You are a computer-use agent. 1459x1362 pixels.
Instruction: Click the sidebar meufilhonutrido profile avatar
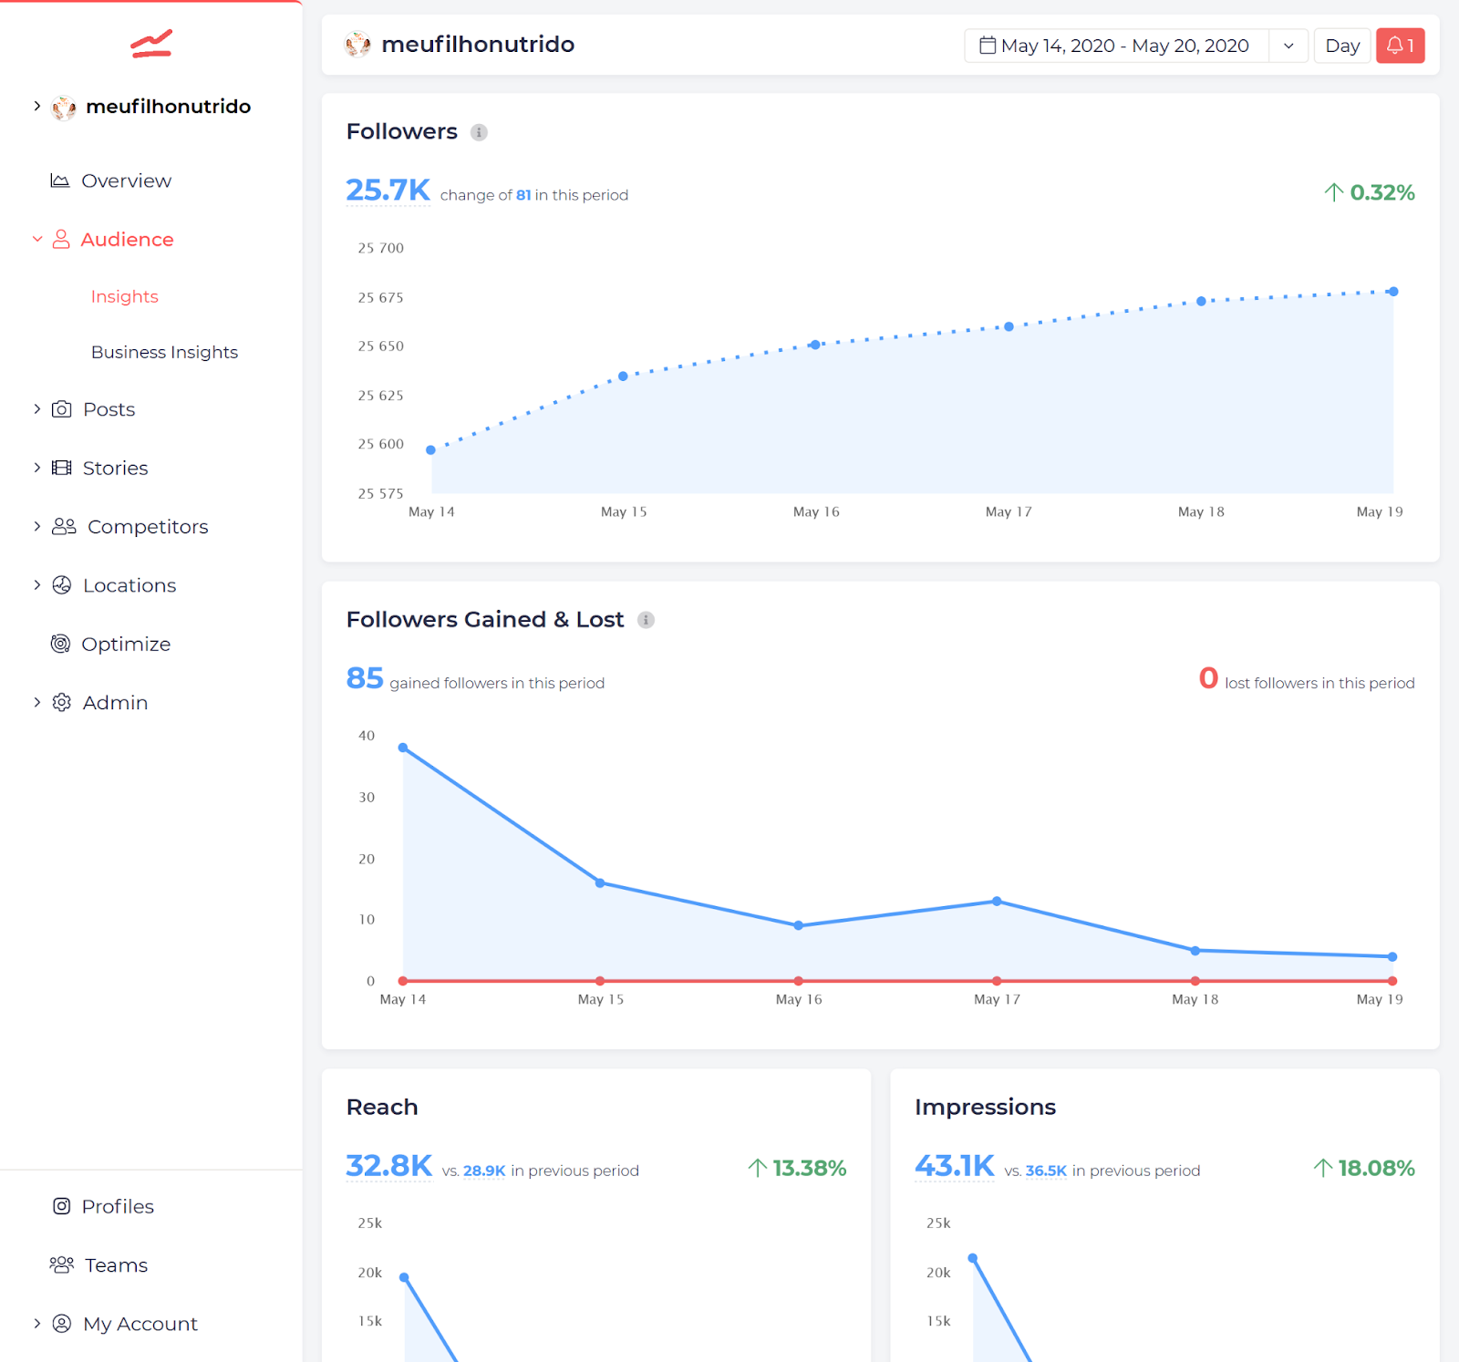click(63, 108)
